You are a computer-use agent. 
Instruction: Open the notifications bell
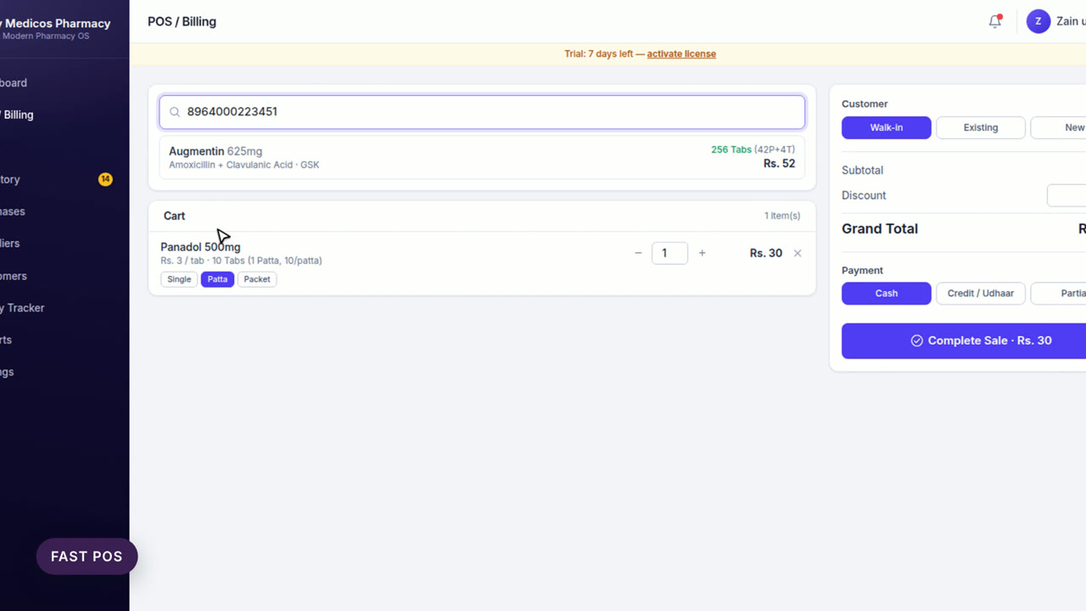(995, 21)
